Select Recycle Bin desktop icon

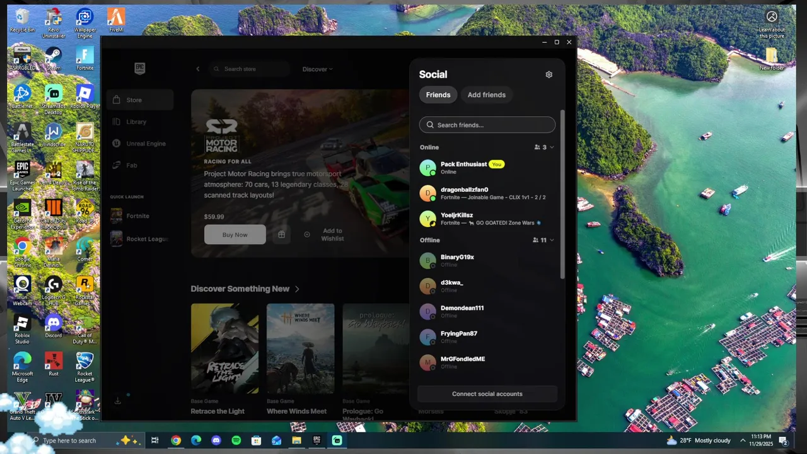22,21
